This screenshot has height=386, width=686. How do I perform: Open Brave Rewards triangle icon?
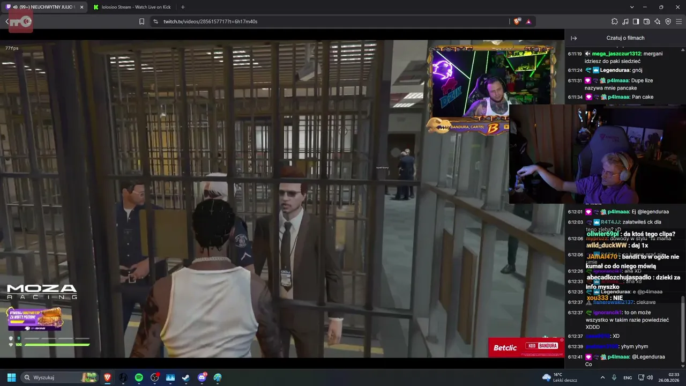point(528,21)
